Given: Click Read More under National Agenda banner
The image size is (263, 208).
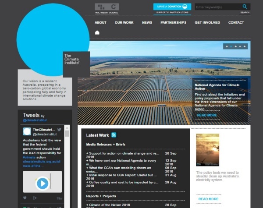Looking at the screenshot, I should [207, 115].
